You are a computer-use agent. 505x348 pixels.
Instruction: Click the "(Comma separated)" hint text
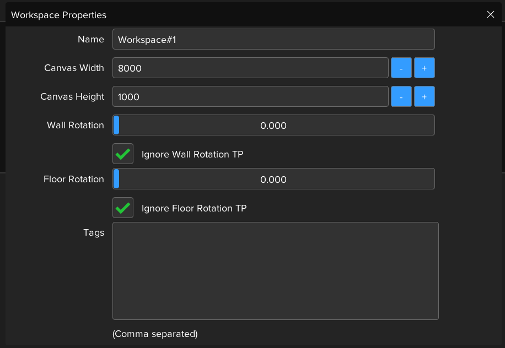(x=155, y=334)
